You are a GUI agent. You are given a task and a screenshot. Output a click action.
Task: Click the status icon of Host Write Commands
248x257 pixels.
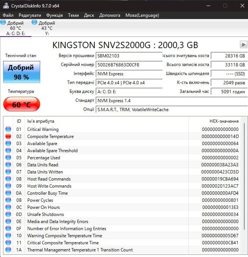coord(8,186)
